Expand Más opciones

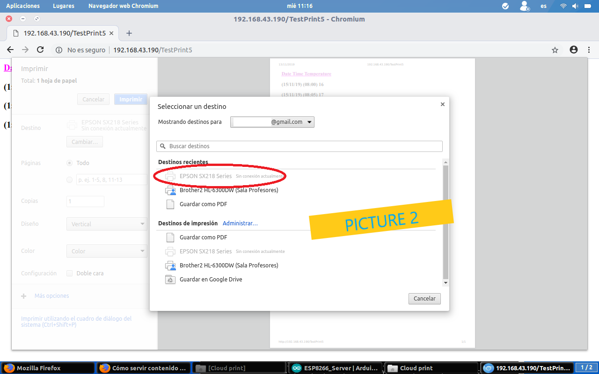(x=45, y=296)
